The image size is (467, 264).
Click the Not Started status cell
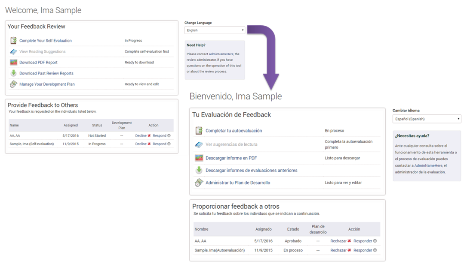point(97,136)
